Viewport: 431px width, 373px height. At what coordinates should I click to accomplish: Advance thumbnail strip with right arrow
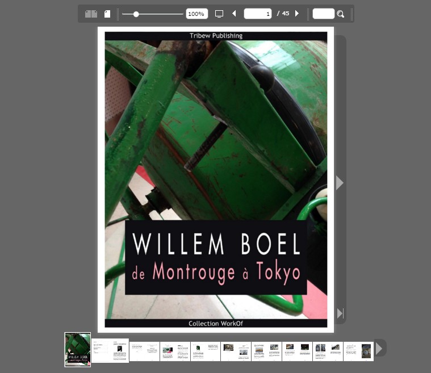tap(379, 348)
